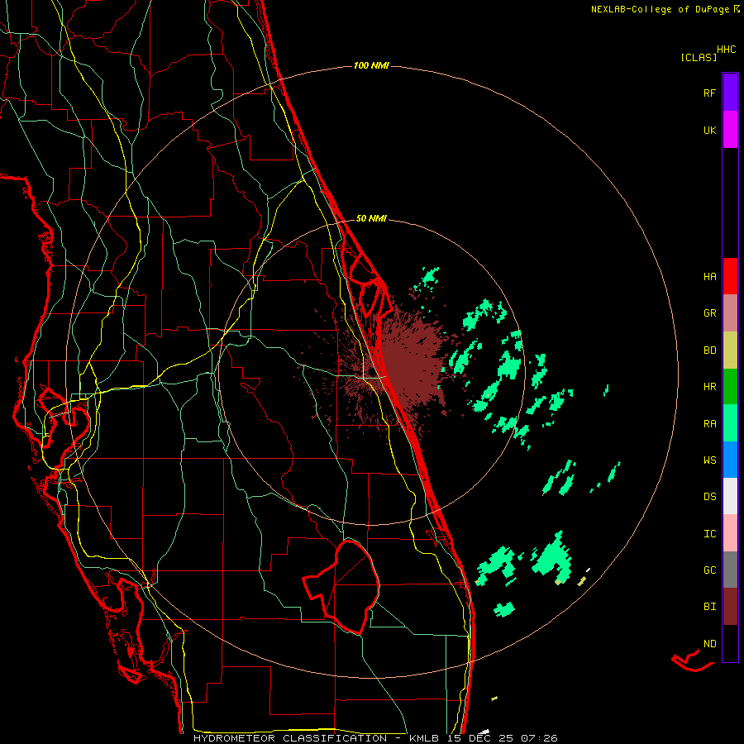Image resolution: width=744 pixels, height=744 pixels.
Task: Click the IC legend label
Action: click(709, 534)
